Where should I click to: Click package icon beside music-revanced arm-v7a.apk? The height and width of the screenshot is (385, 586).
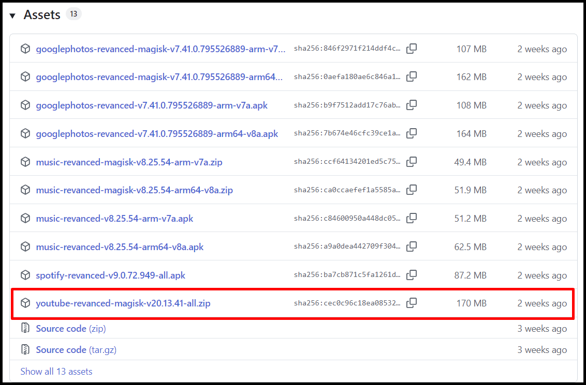[25, 218]
